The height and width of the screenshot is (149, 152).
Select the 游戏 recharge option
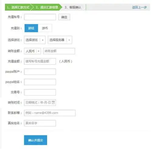coord(31,28)
